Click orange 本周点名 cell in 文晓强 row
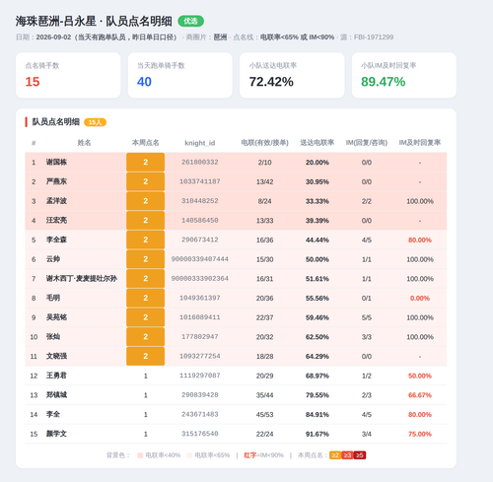The height and width of the screenshot is (482, 493). coord(145,356)
